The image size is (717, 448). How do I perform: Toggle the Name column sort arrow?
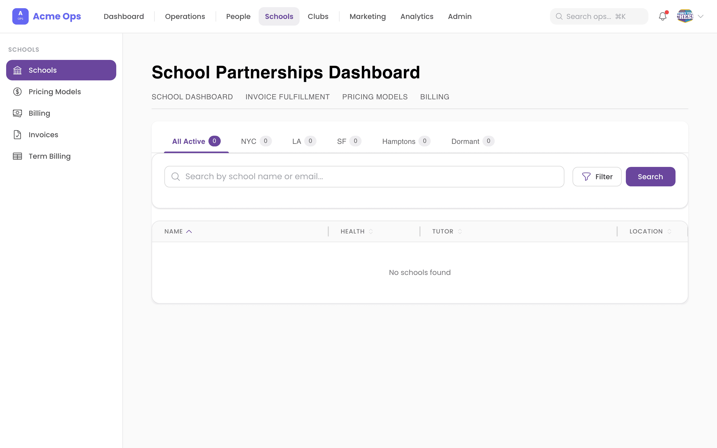(x=189, y=231)
